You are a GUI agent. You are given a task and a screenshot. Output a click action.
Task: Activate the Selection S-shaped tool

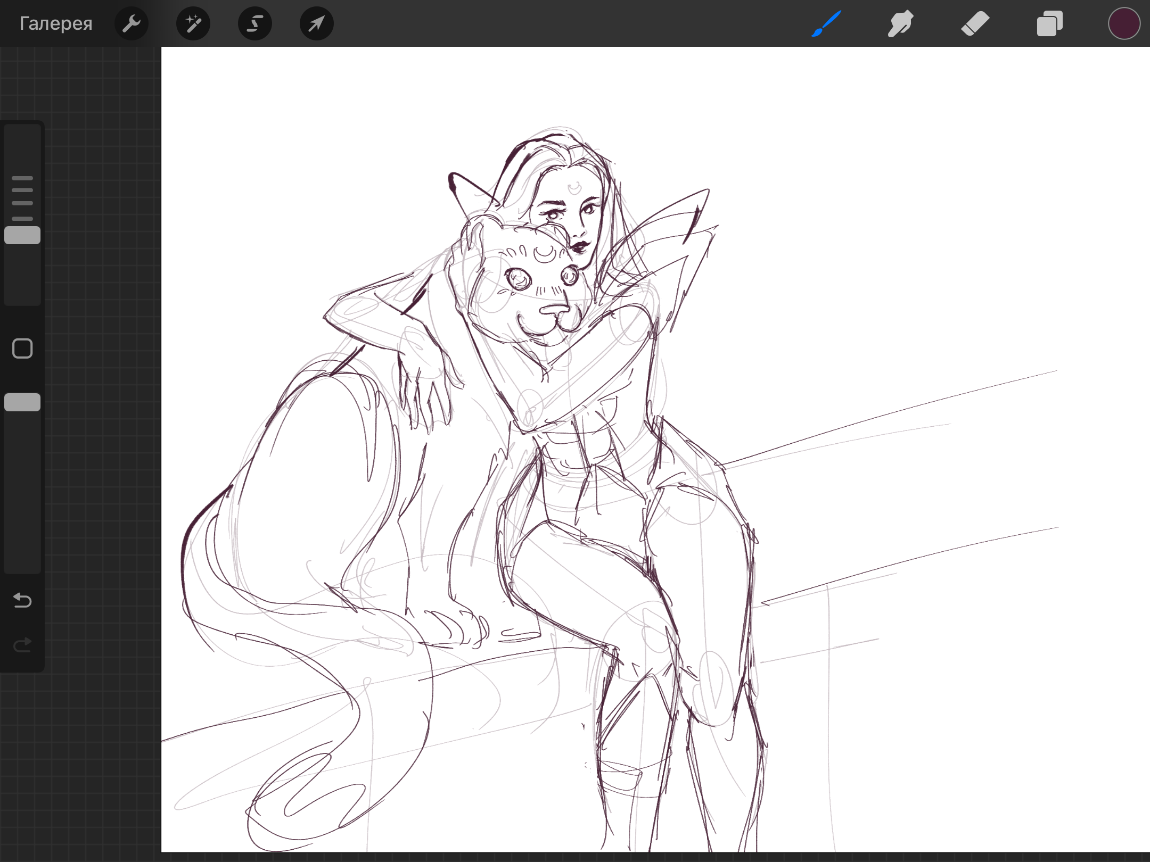tap(255, 23)
